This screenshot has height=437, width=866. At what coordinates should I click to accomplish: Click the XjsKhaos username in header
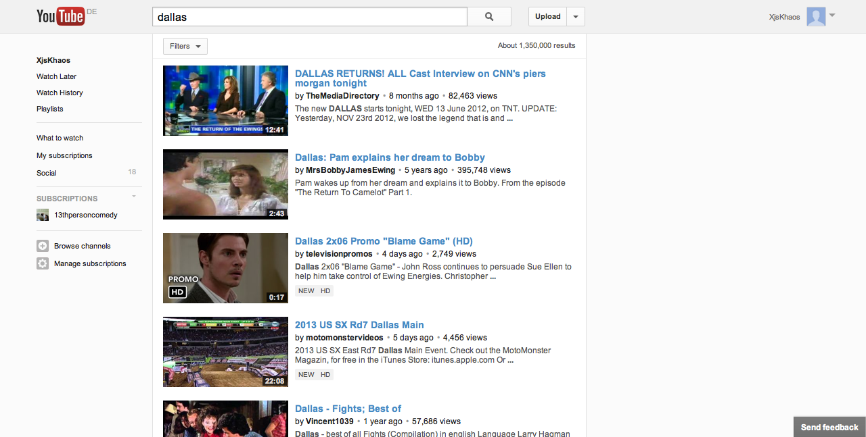(784, 17)
